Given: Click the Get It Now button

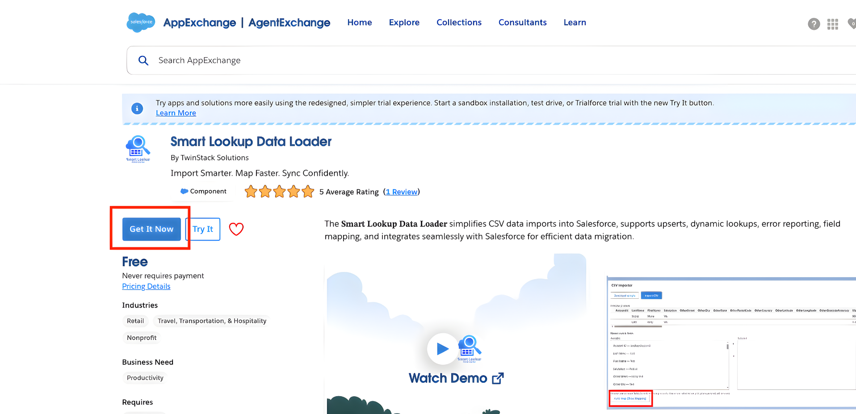Looking at the screenshot, I should tap(151, 229).
